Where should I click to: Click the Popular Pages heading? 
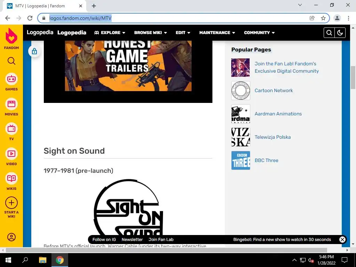tap(251, 49)
